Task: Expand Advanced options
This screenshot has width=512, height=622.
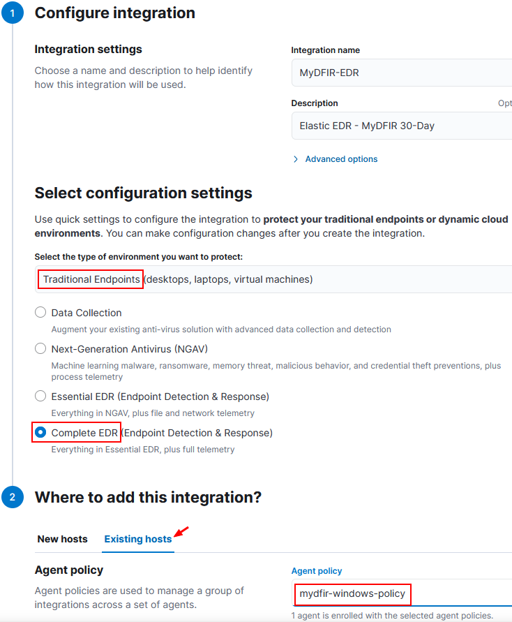Action: [x=341, y=159]
